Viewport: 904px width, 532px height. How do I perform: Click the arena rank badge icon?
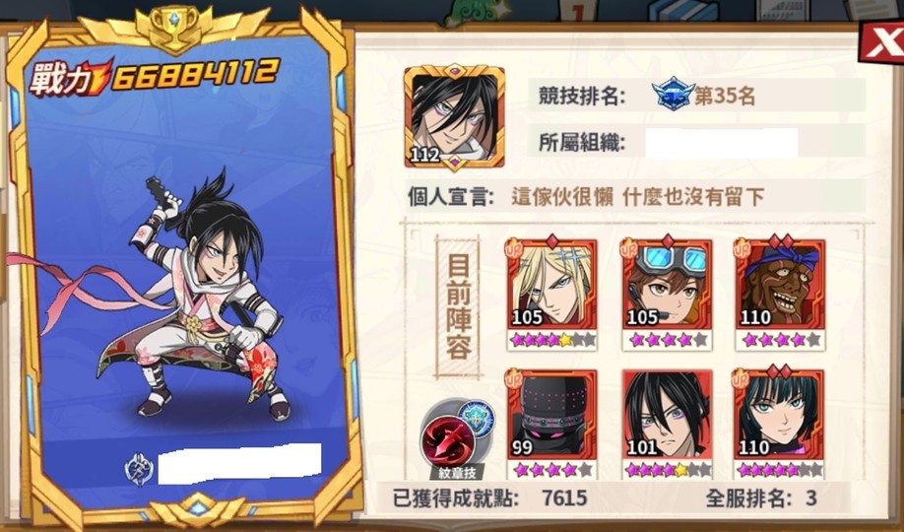673,95
